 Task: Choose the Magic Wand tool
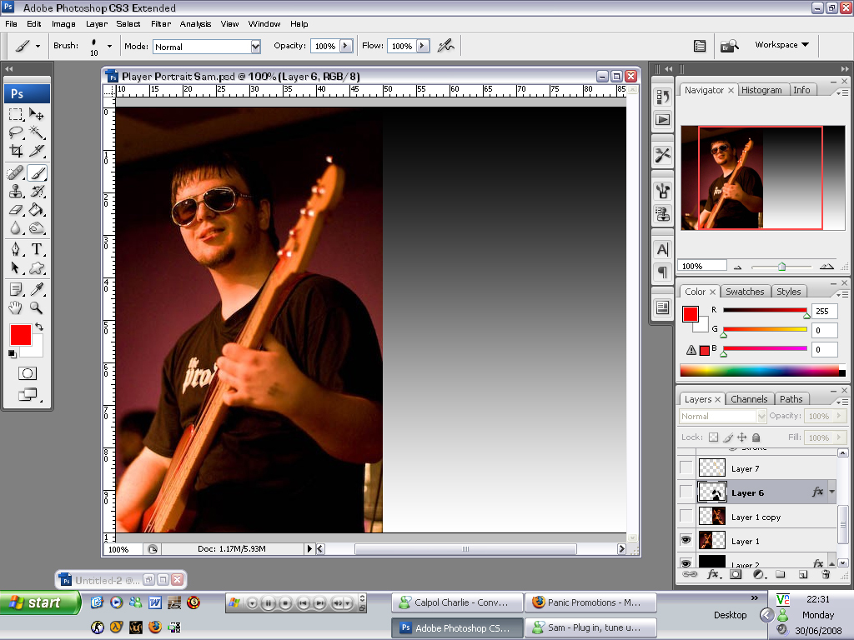coord(37,132)
